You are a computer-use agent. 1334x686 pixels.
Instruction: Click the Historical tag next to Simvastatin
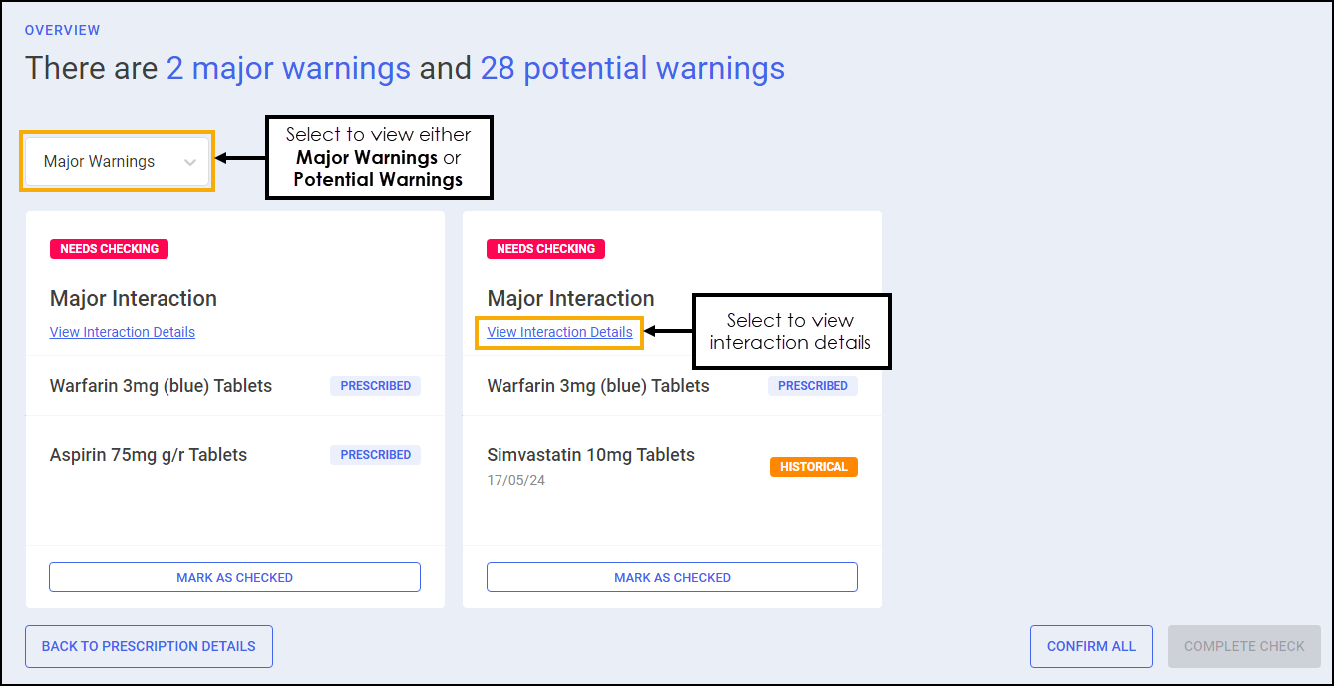814,467
